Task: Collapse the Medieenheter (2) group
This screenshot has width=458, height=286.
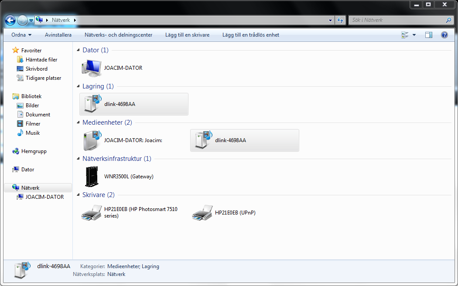Action: coord(78,123)
